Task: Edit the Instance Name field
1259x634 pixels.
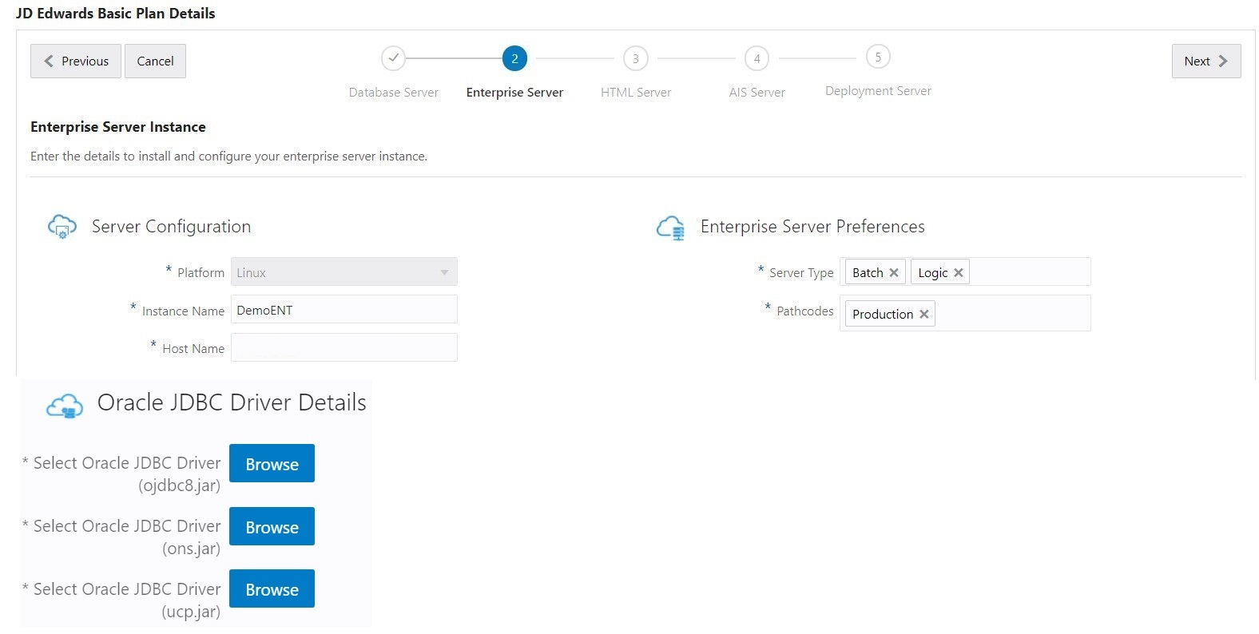Action: [344, 310]
